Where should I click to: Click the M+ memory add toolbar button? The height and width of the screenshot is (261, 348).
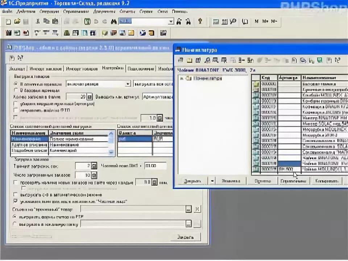265,21
